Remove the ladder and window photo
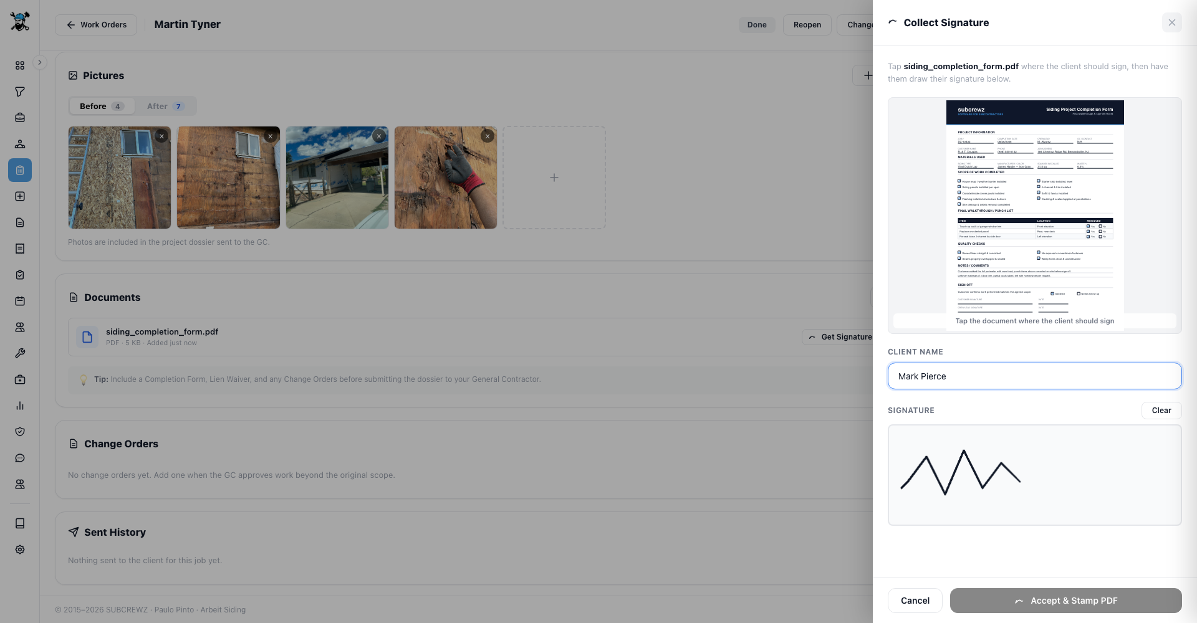 click(x=161, y=136)
